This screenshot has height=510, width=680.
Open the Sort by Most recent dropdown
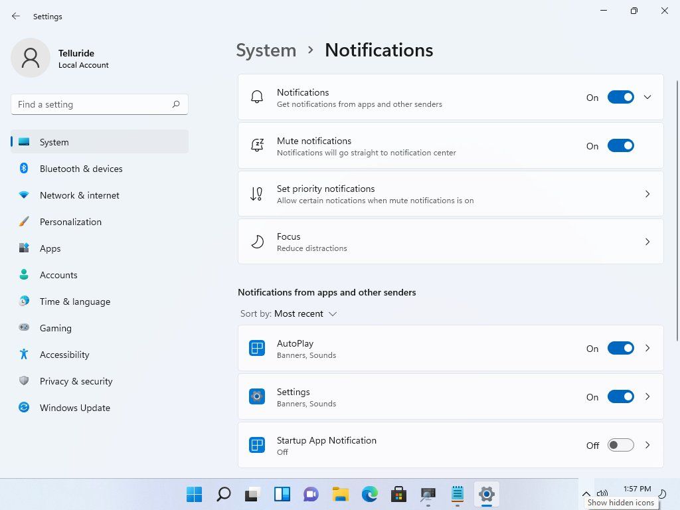tap(305, 313)
